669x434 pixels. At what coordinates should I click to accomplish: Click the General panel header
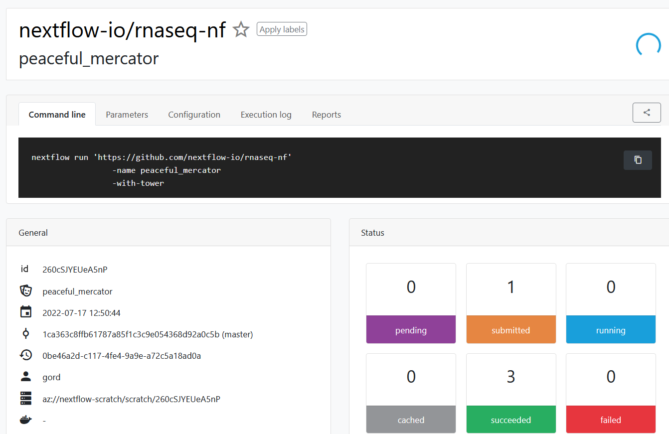pos(168,233)
